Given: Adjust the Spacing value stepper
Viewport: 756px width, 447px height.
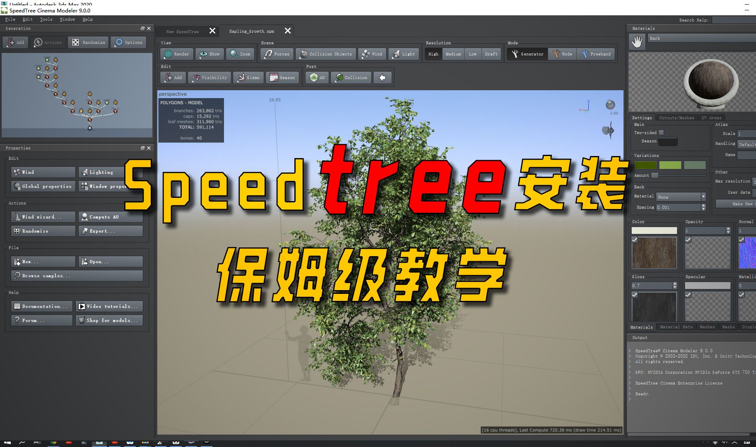Looking at the screenshot, I should coord(703,207).
